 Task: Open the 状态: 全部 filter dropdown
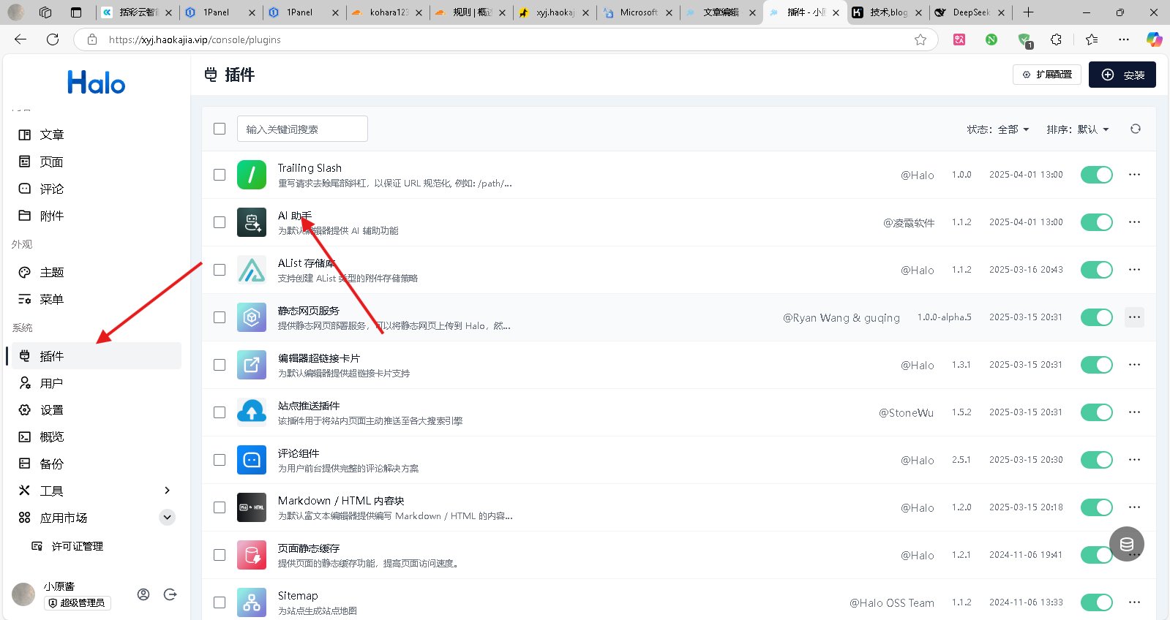pyautogui.click(x=998, y=129)
